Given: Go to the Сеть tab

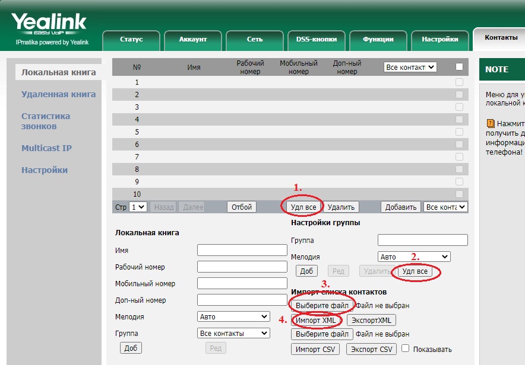Looking at the screenshot, I should (x=254, y=39).
